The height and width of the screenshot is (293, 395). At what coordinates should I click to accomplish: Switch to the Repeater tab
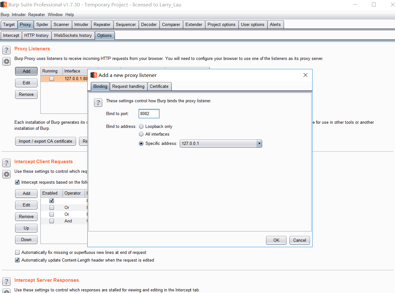pos(102,24)
